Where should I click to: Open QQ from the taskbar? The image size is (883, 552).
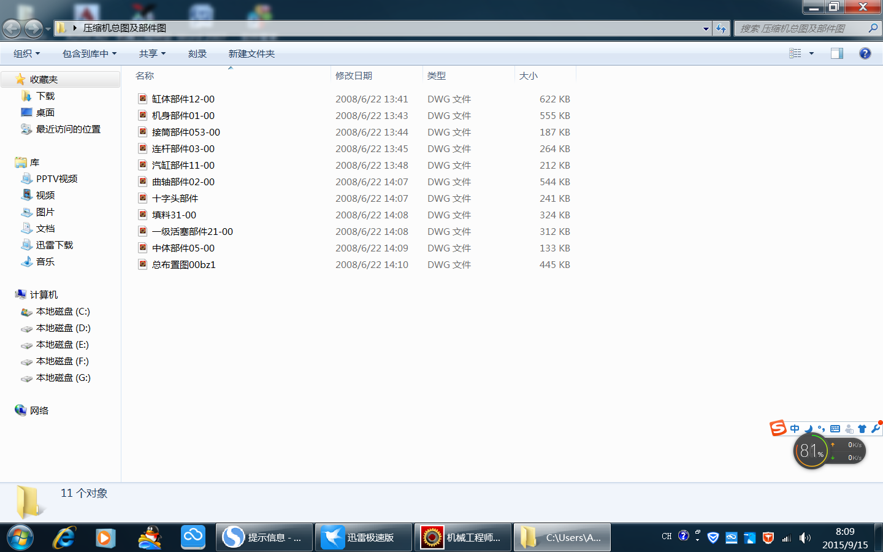(x=149, y=537)
